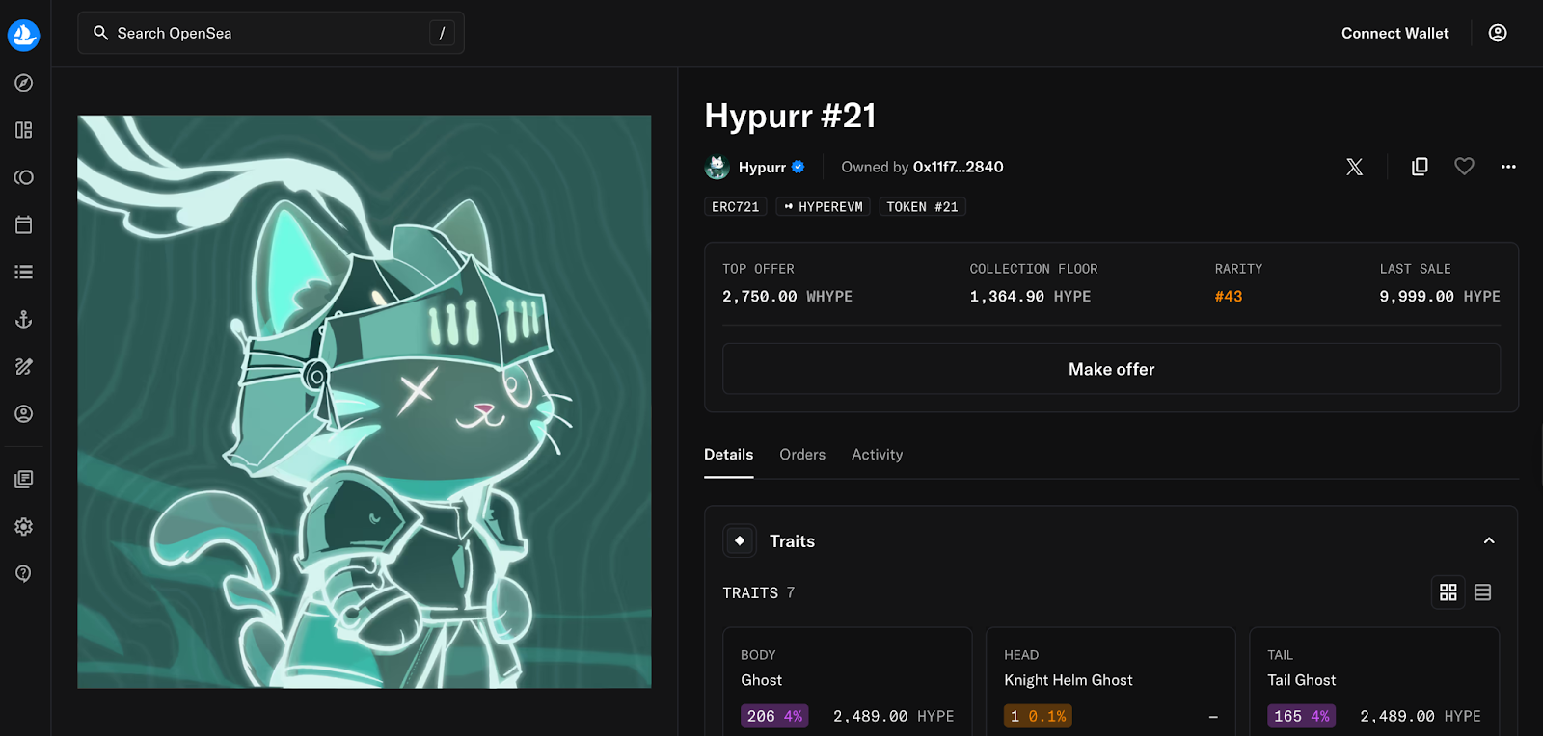
Task: Click the 1 0.1% Head rarity badge
Action: point(1038,716)
